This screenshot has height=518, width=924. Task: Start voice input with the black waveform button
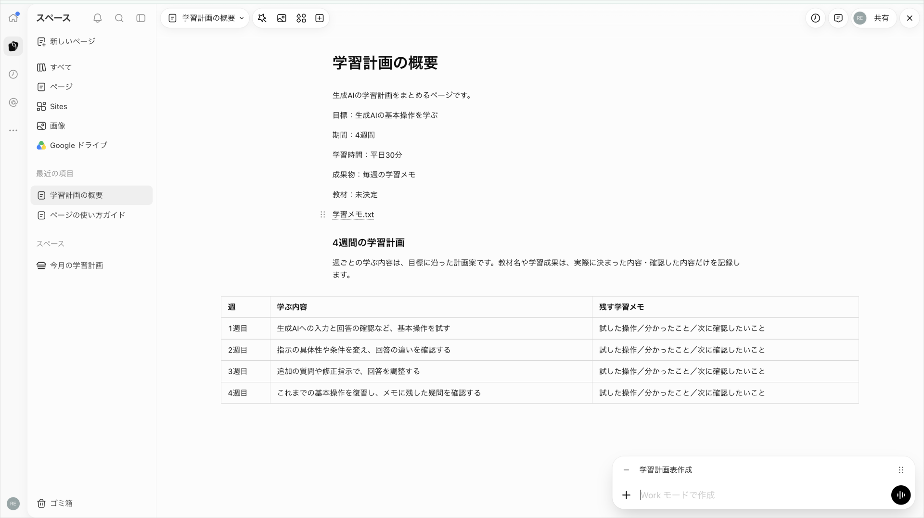[901, 495]
